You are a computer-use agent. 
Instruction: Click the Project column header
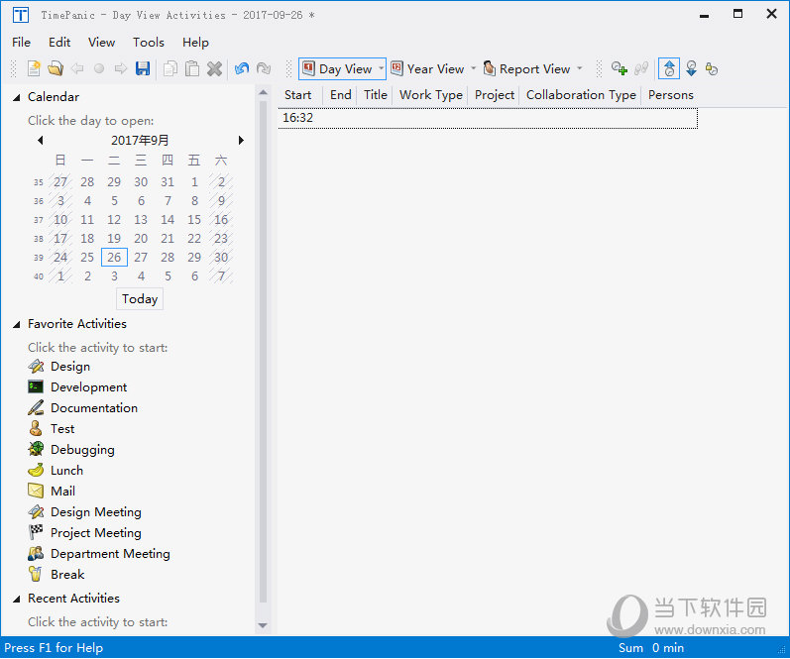click(495, 95)
